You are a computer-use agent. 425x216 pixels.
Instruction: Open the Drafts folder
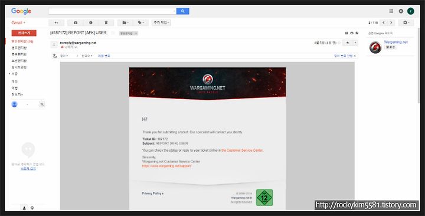click(19, 67)
